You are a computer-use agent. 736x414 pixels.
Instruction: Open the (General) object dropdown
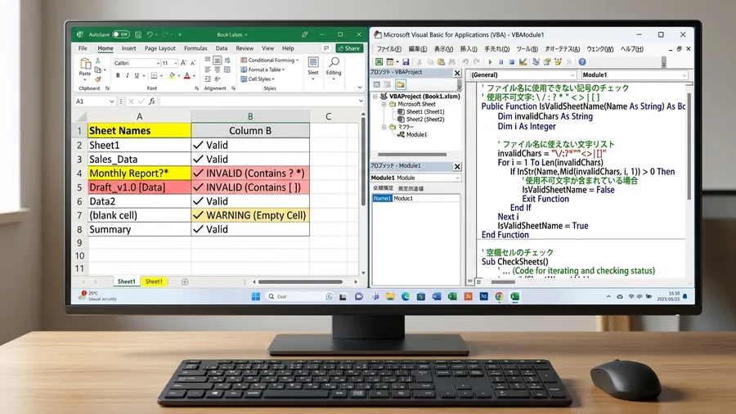(523, 74)
